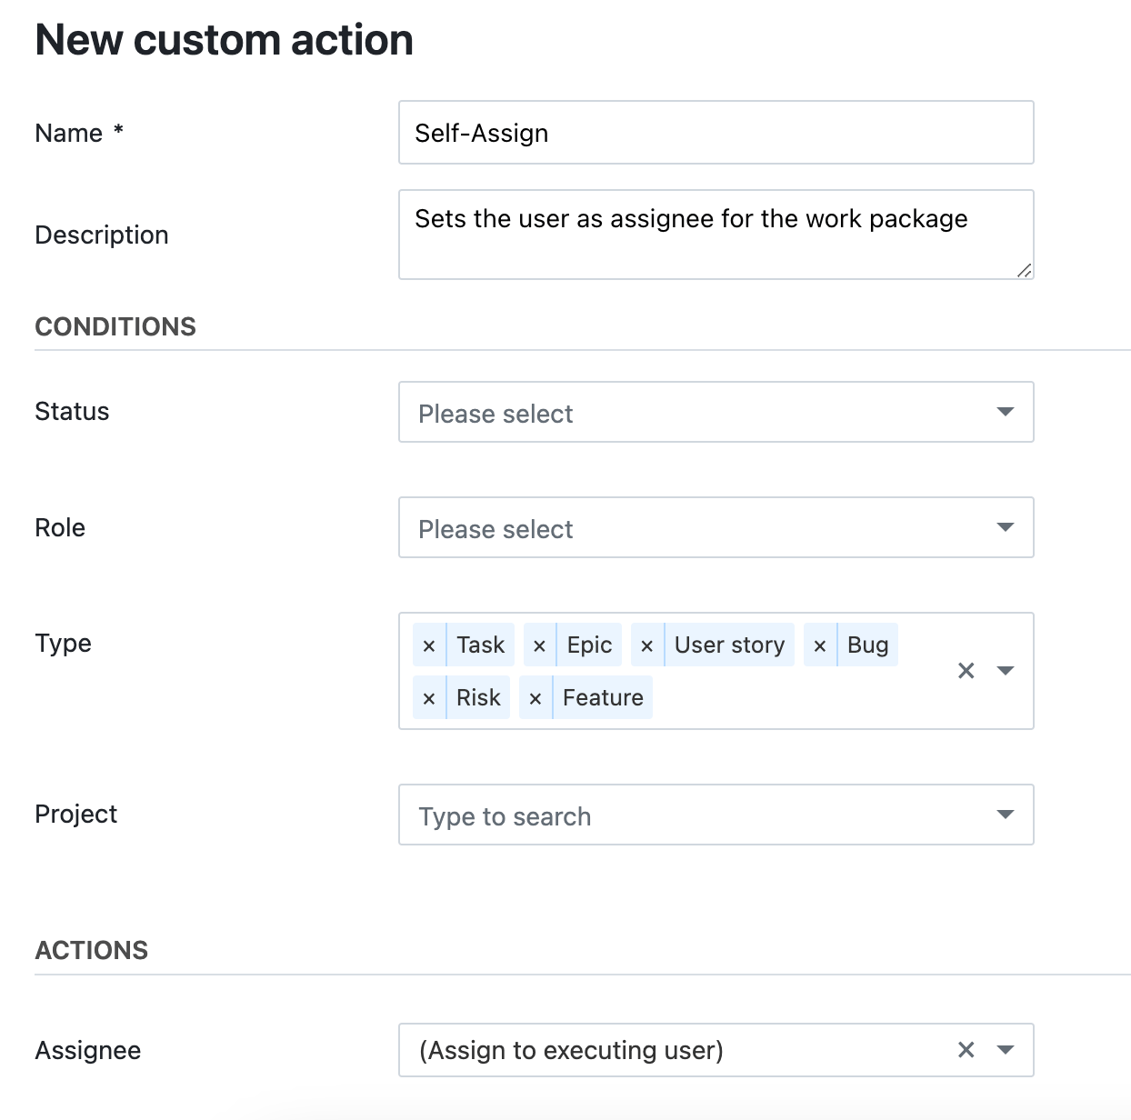Expand the Type selection dropdown
The image size is (1131, 1120).
click(1006, 671)
